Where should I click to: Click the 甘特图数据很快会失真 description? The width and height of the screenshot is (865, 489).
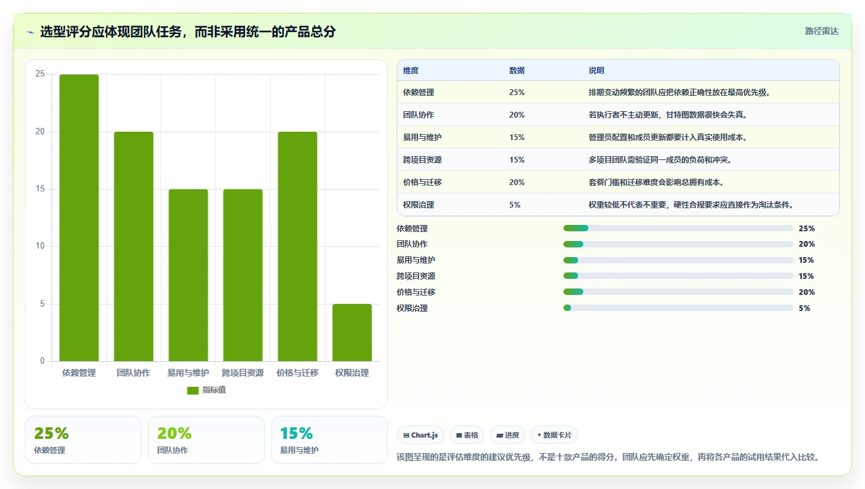tap(669, 115)
